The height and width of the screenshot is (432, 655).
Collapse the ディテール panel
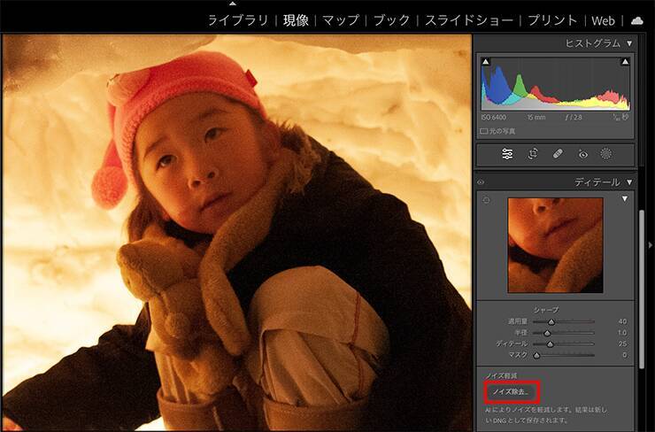(x=629, y=182)
